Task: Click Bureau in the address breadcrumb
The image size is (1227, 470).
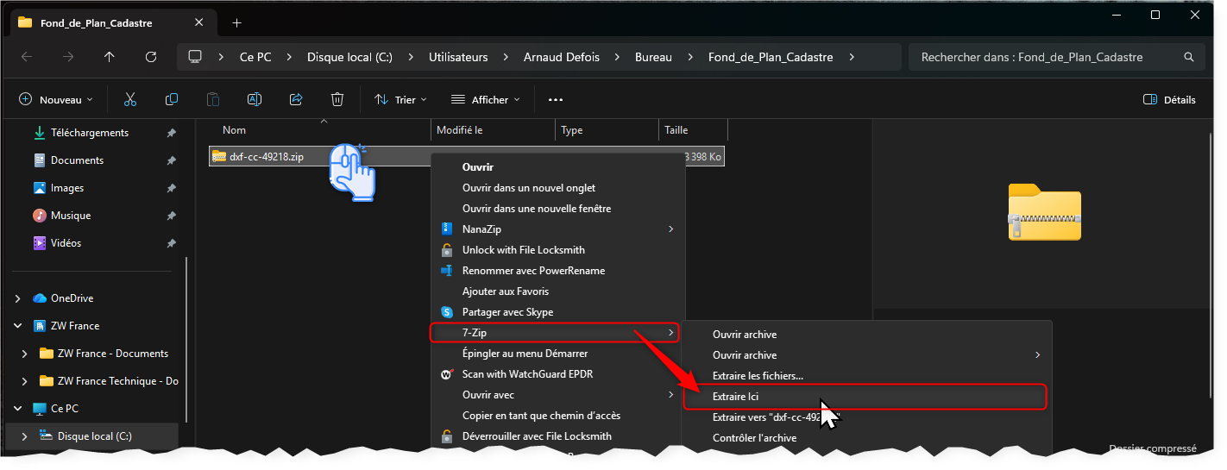Action: click(x=653, y=57)
